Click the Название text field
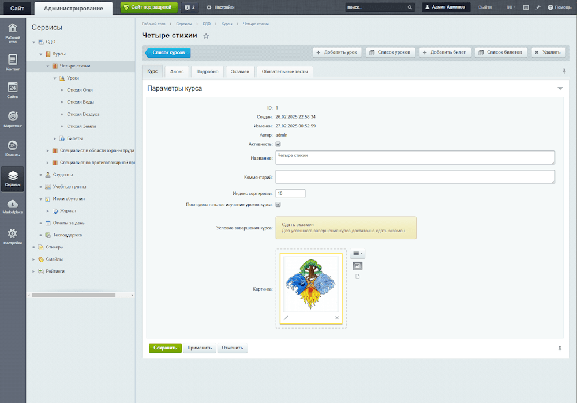The height and width of the screenshot is (403, 577). point(415,158)
